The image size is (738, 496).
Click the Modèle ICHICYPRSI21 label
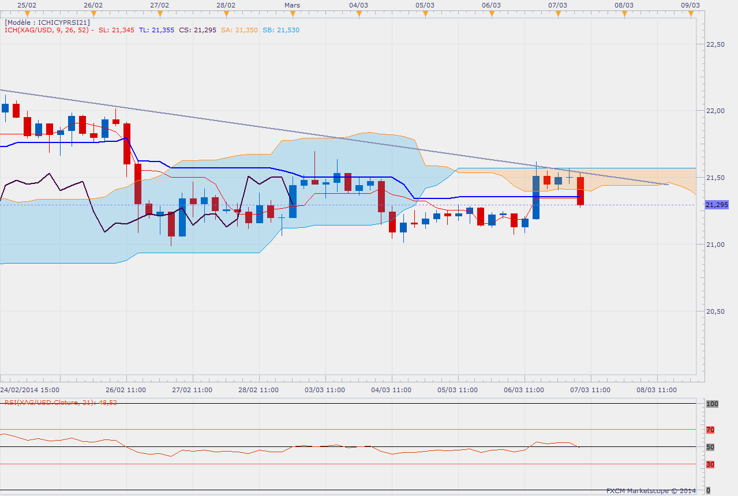[47, 22]
